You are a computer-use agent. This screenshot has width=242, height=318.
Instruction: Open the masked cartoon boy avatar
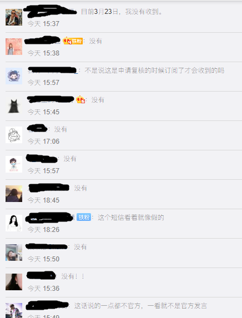(x=14, y=164)
